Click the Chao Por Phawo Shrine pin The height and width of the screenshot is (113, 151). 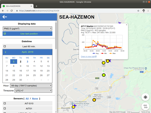point(146,68)
